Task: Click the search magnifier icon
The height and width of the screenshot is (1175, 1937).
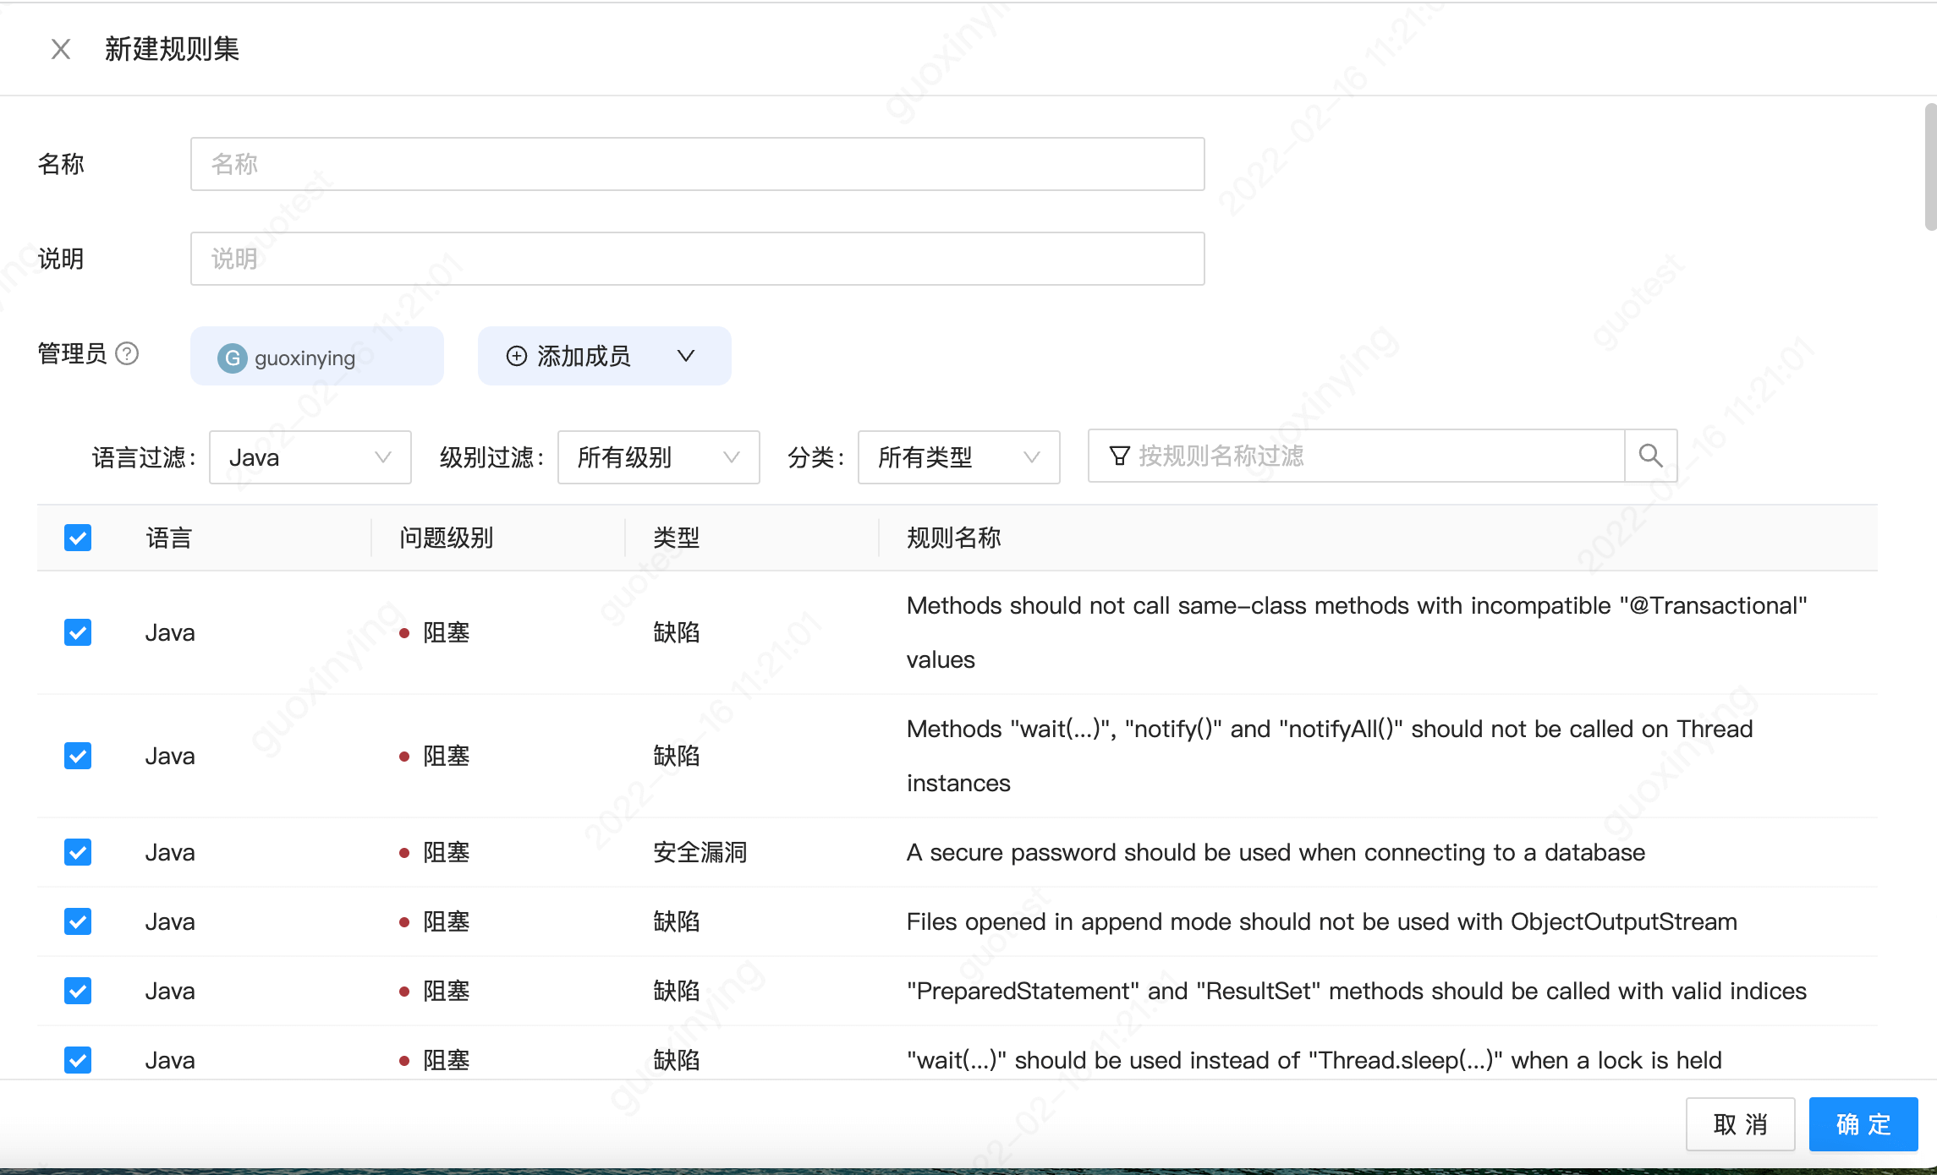Action: (x=1650, y=456)
